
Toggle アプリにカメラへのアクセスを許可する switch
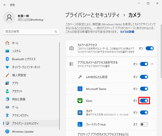(144, 64)
